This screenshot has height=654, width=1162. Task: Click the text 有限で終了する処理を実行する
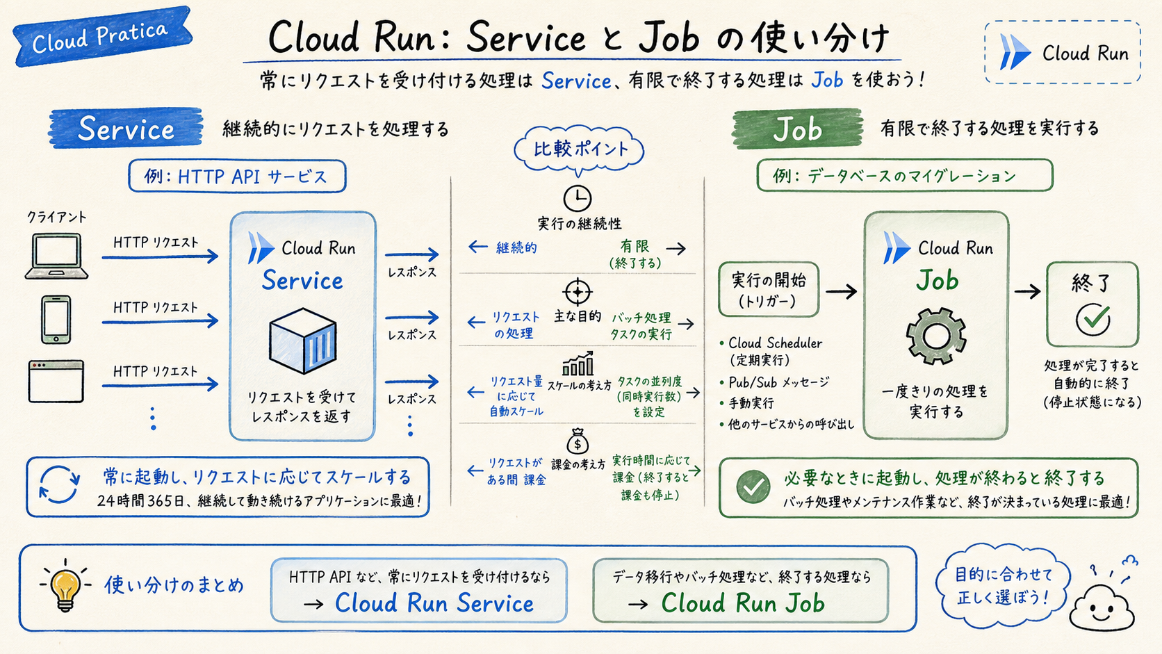point(990,129)
